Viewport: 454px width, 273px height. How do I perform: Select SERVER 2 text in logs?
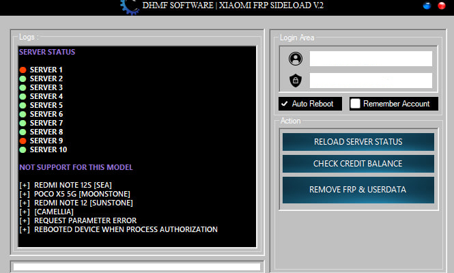click(x=46, y=78)
